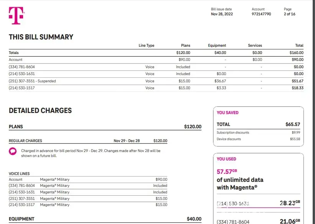Click Subscription discounts in the You Saved box

pos(233,132)
